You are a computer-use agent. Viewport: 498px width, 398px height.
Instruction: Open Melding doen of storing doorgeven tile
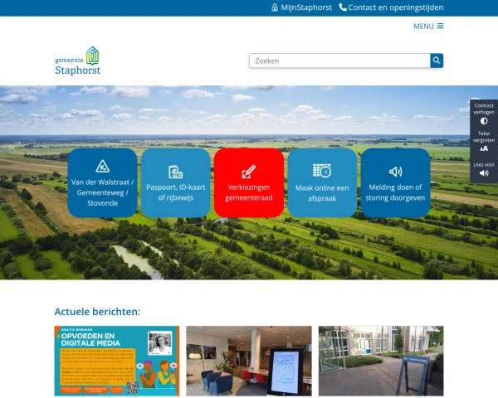(x=395, y=182)
